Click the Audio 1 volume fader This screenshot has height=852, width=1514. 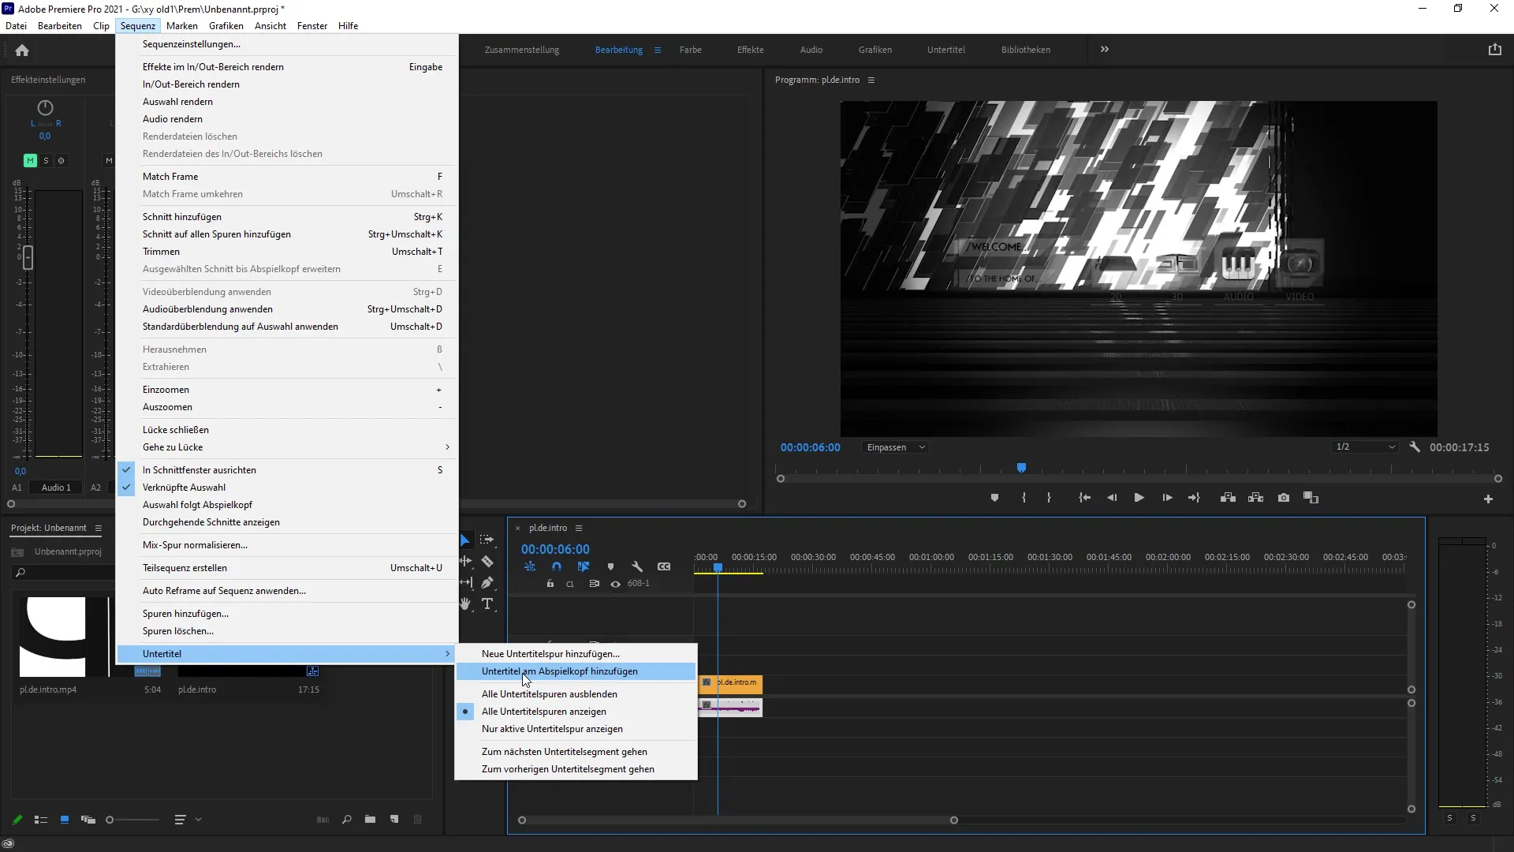point(28,258)
